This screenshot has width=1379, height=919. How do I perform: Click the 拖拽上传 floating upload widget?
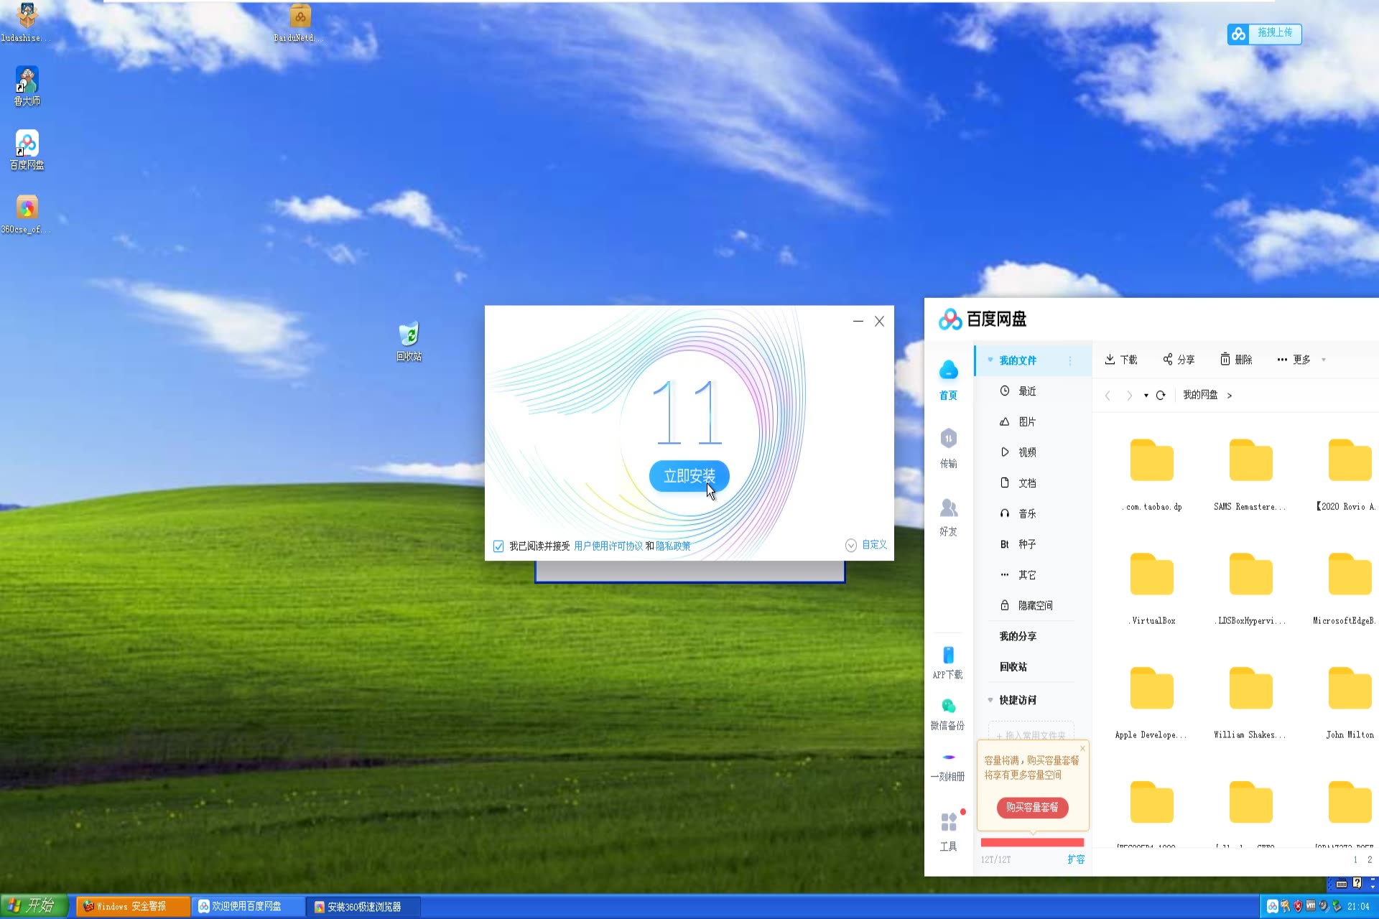[1264, 33]
